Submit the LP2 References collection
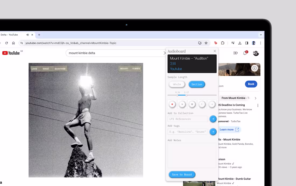The image size is (296, 186). 213,119
